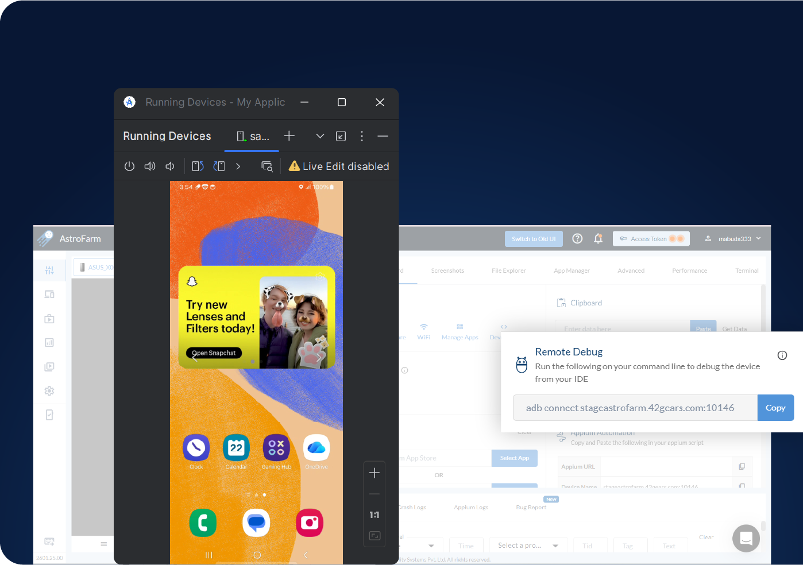Expand the hidden toolbar actions chevron
Viewport: 803px width, 565px height.
coord(238,167)
